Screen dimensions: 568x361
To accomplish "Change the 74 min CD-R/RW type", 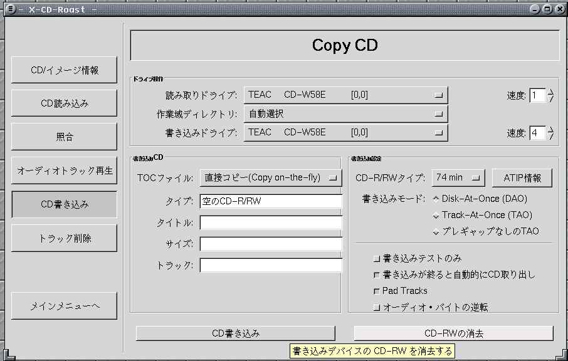I will point(458,178).
